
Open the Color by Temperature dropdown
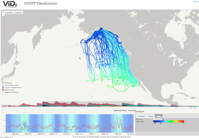pos(159,119)
